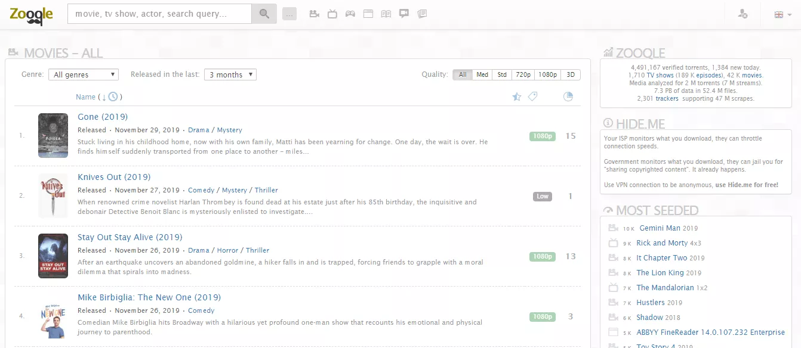
Task: Sort the list by the Name column link
Action: [x=86, y=97]
